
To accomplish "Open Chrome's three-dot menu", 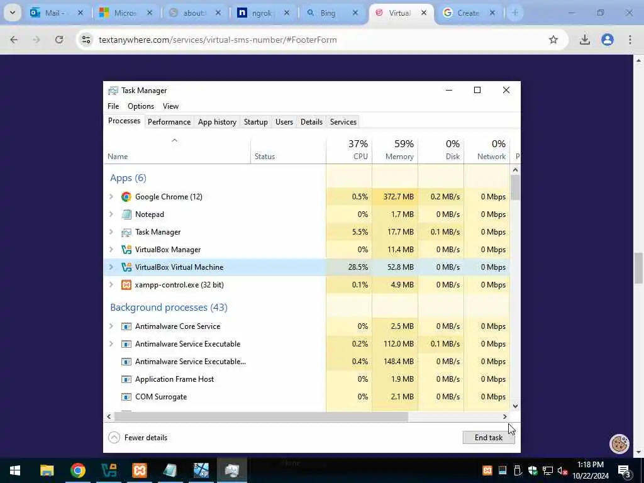I will pyautogui.click(x=630, y=40).
